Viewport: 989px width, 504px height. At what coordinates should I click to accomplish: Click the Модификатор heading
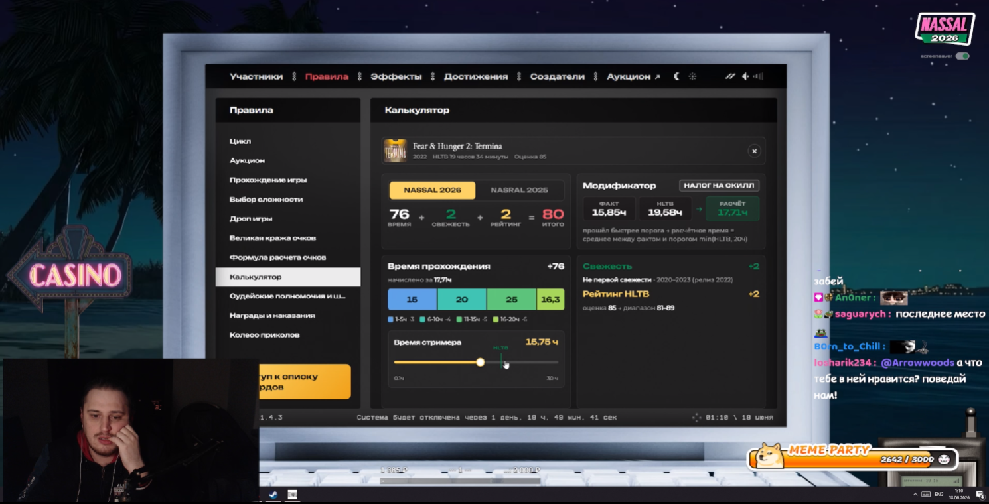point(619,186)
